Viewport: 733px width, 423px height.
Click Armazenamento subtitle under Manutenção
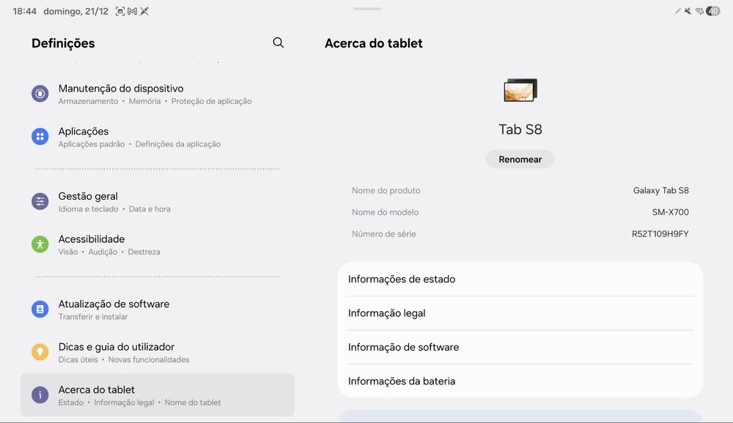pyautogui.click(x=89, y=101)
